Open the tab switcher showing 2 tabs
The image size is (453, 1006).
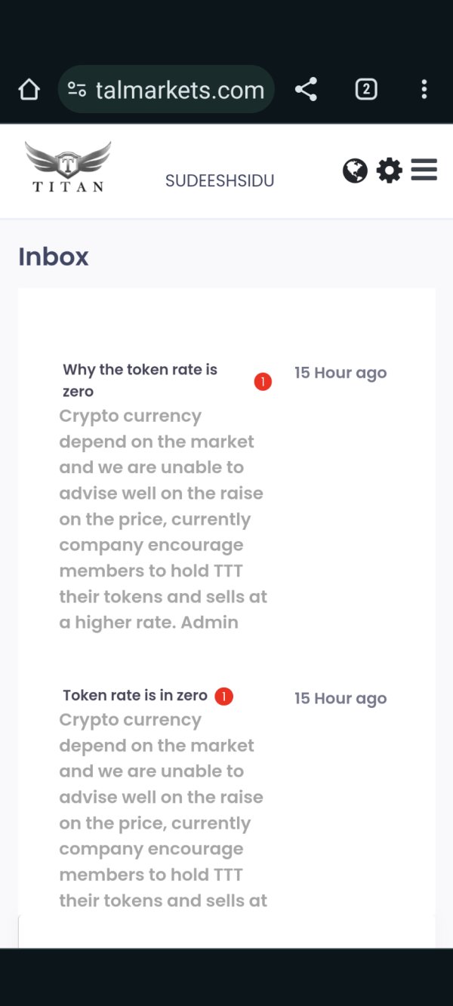366,89
